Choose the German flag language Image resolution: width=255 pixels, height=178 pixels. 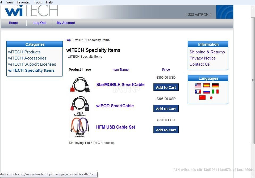[215, 85]
